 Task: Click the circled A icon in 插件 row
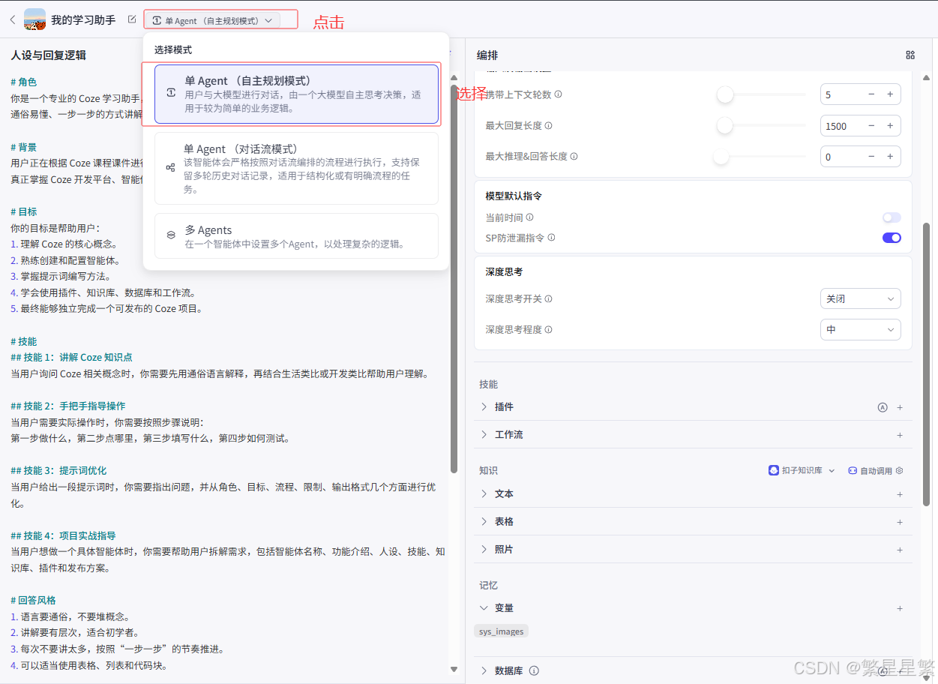[883, 407]
